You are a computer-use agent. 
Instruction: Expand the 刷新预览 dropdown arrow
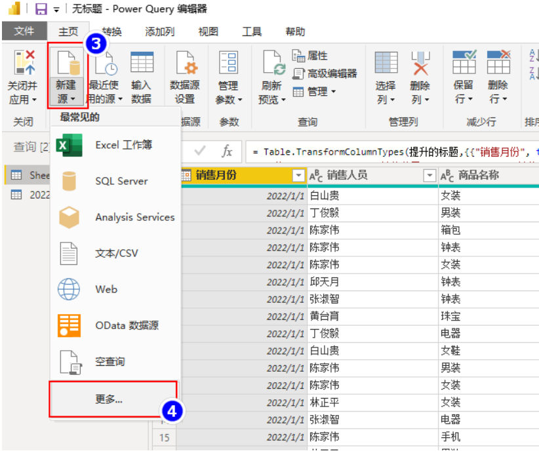tap(283, 100)
